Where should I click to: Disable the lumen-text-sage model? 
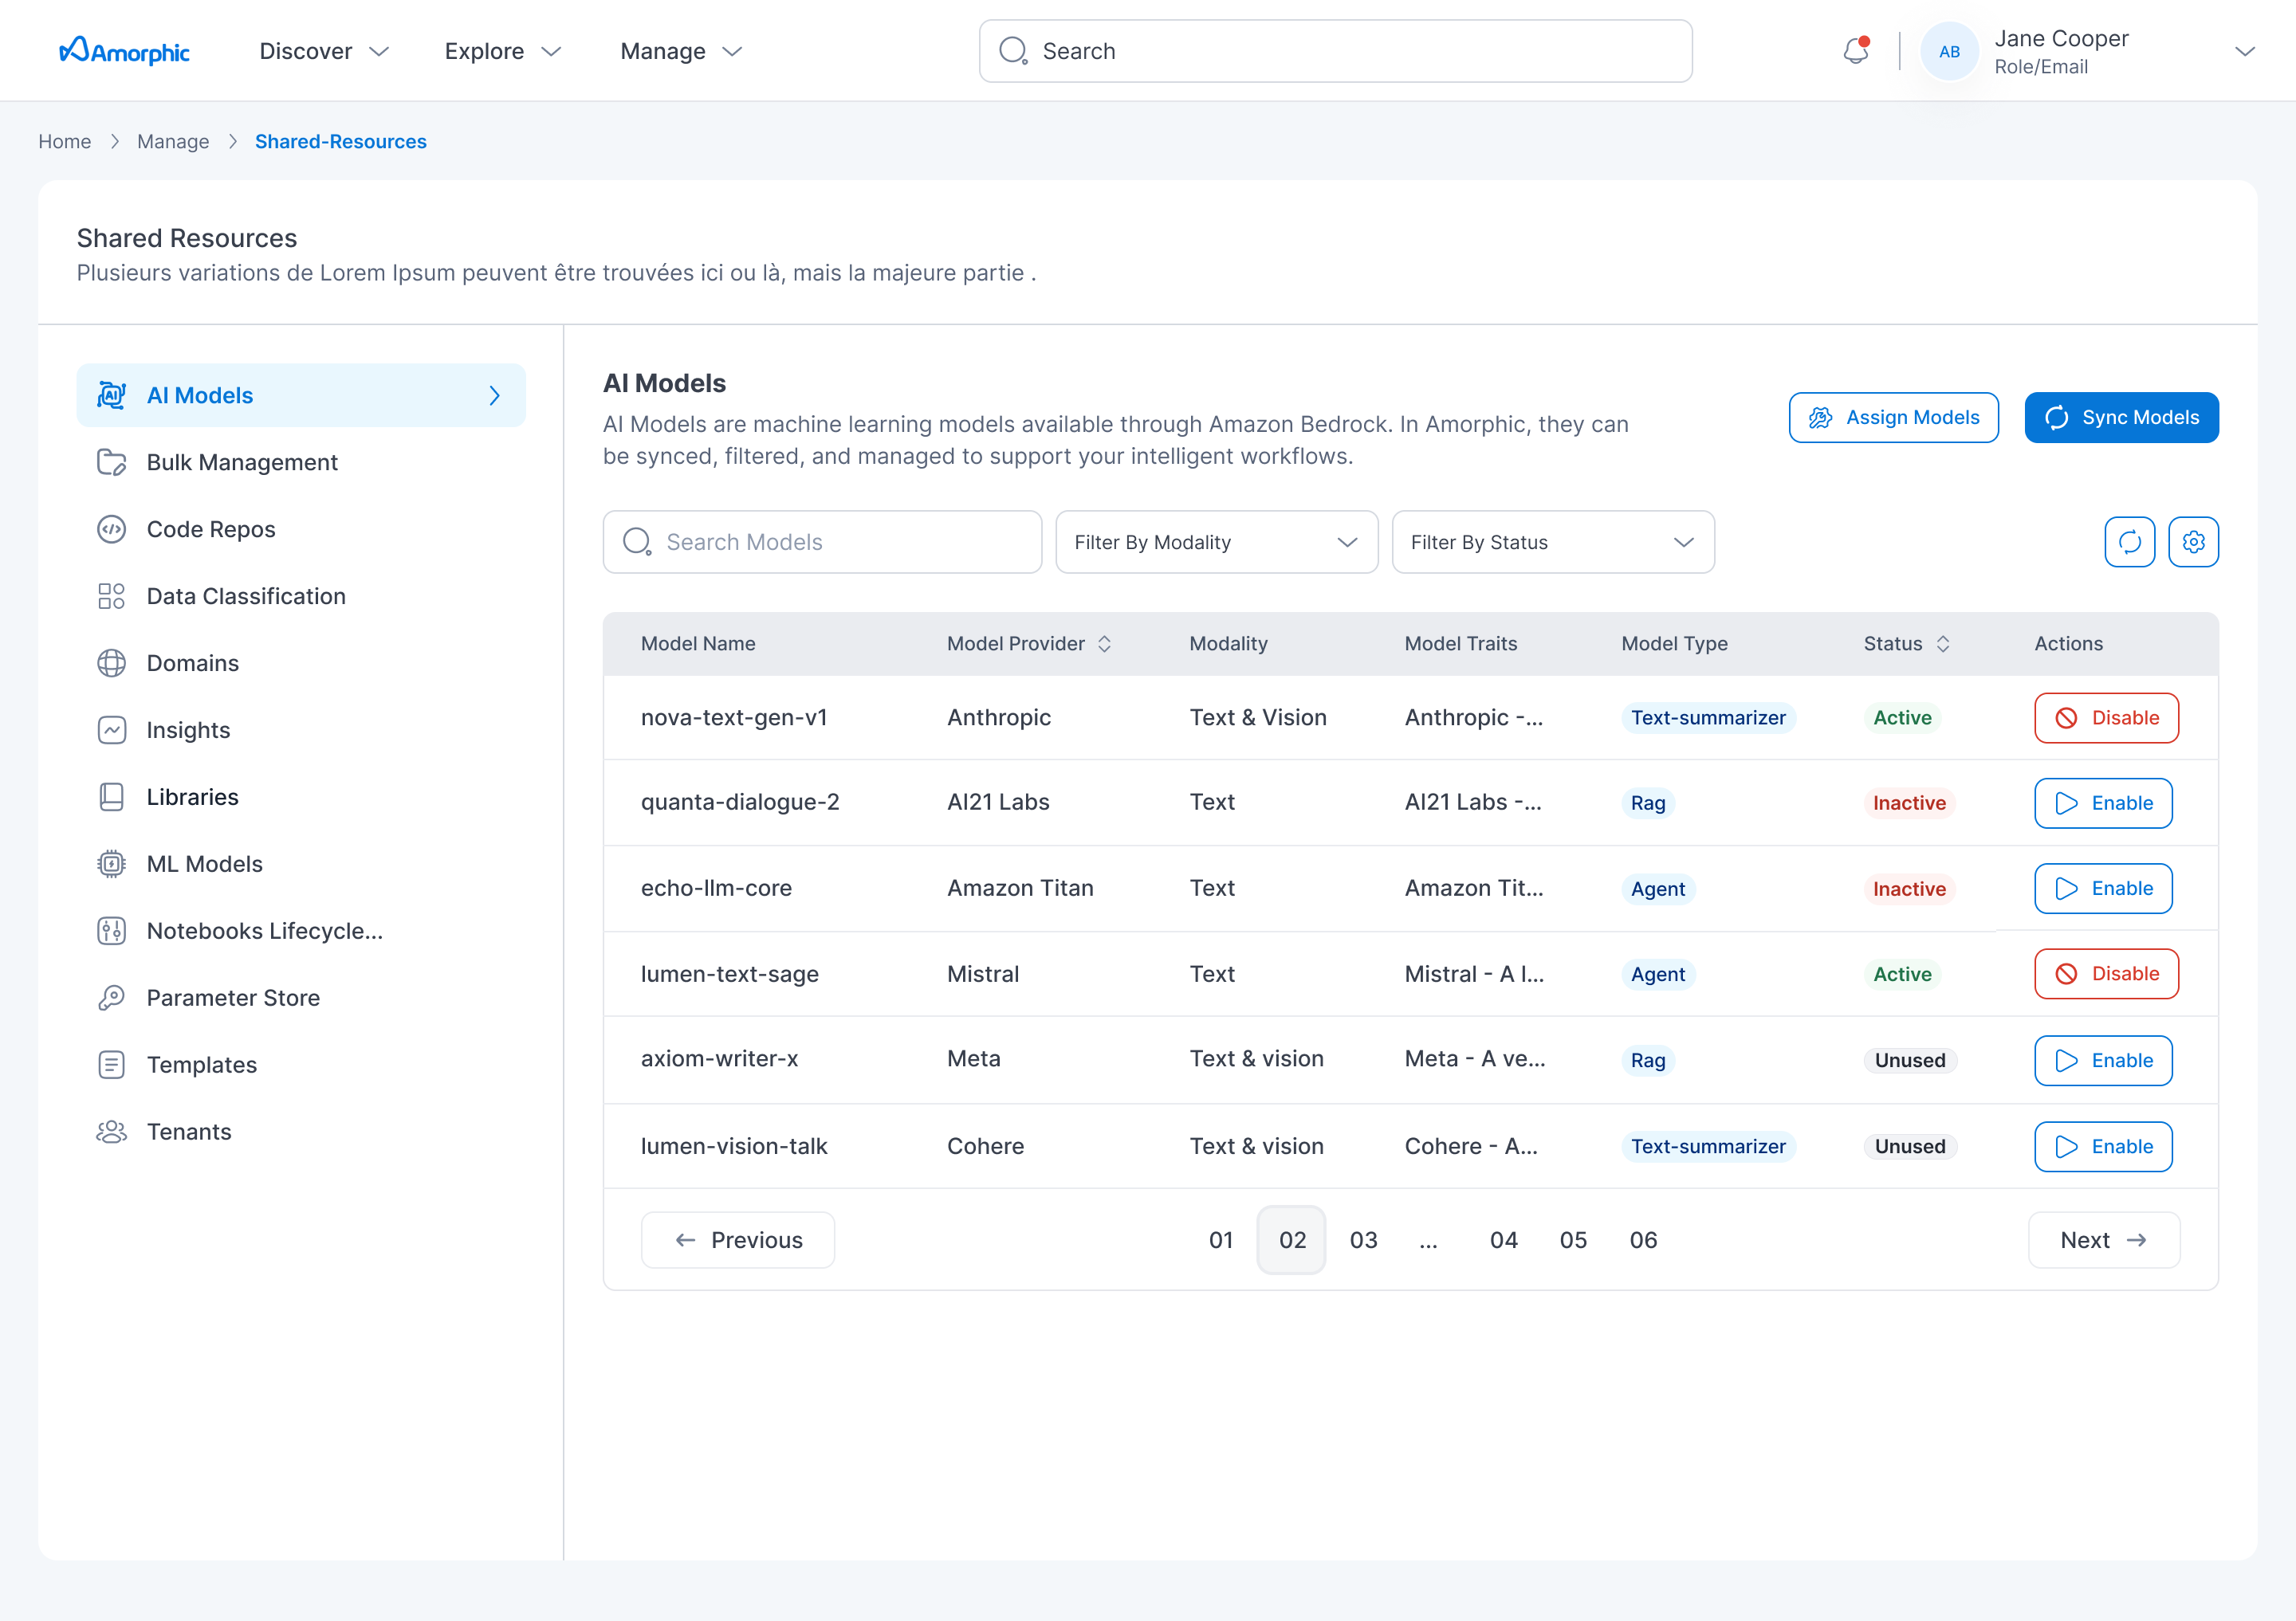(2106, 973)
